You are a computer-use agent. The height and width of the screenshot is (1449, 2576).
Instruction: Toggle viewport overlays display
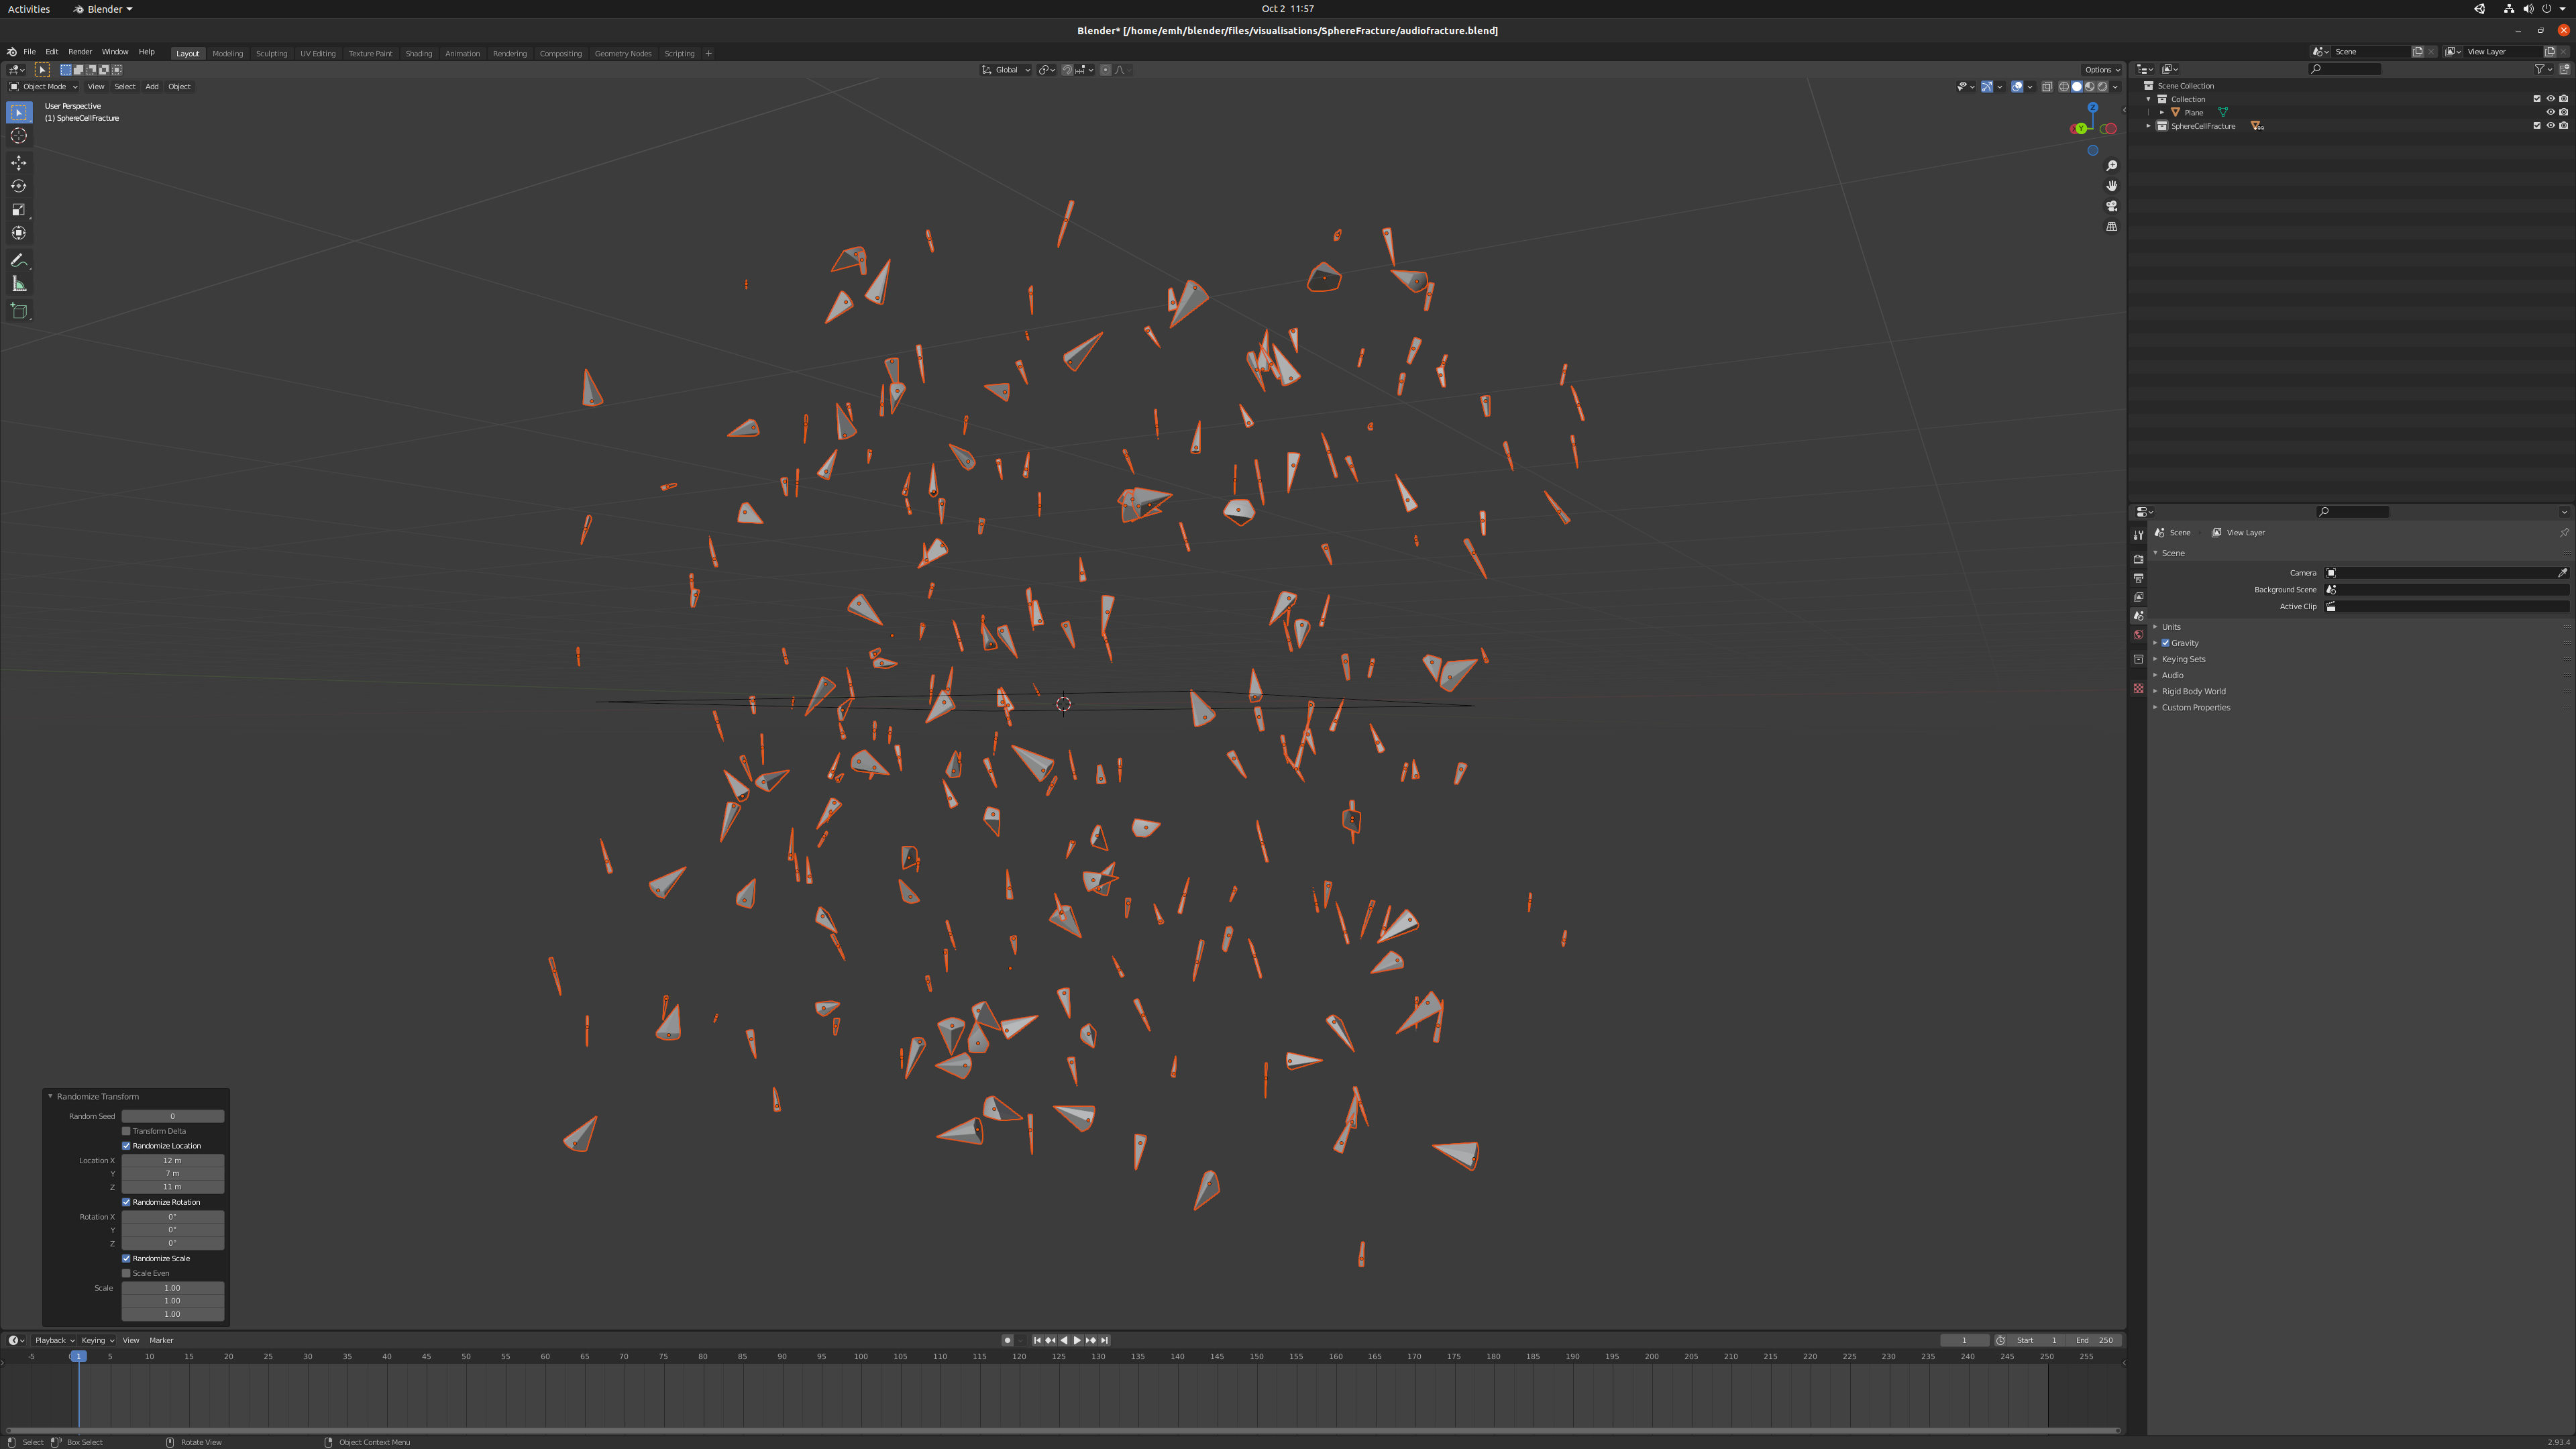click(x=2018, y=87)
